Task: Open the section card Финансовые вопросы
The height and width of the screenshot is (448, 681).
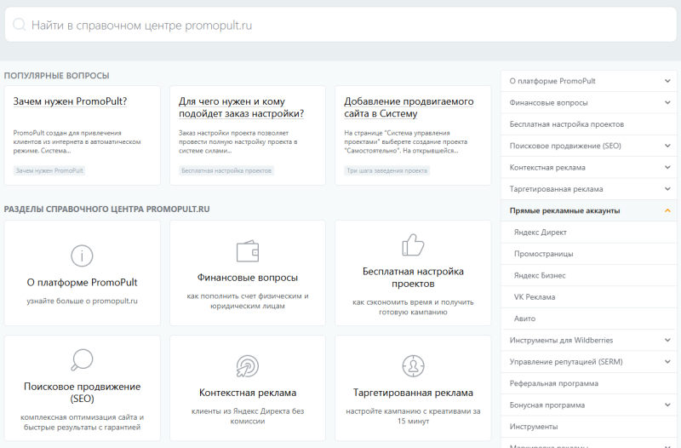Action: click(x=248, y=273)
